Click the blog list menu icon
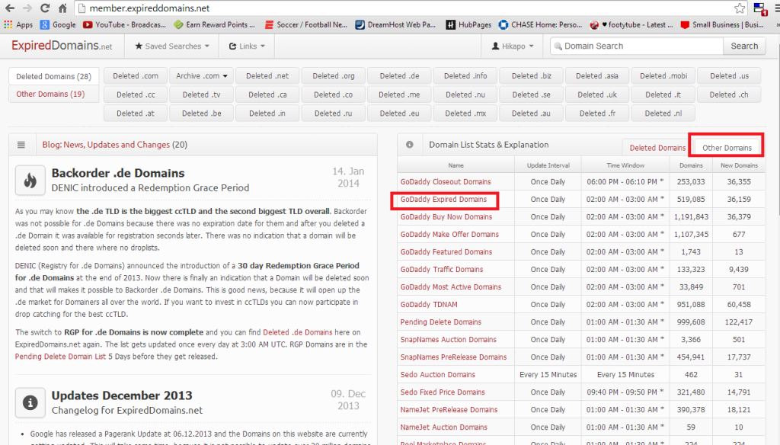This screenshot has width=780, height=445. point(21,145)
